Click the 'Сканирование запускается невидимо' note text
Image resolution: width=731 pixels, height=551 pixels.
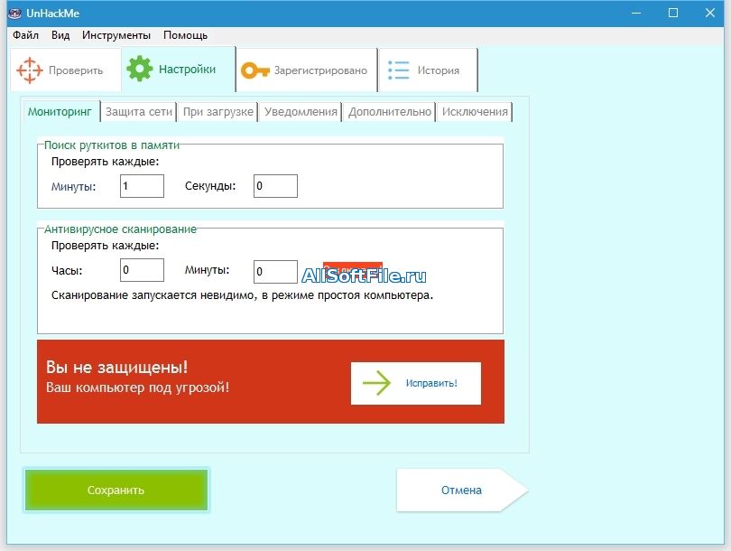point(242,295)
